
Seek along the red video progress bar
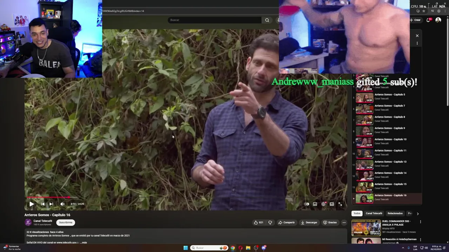pyautogui.click(x=186, y=198)
